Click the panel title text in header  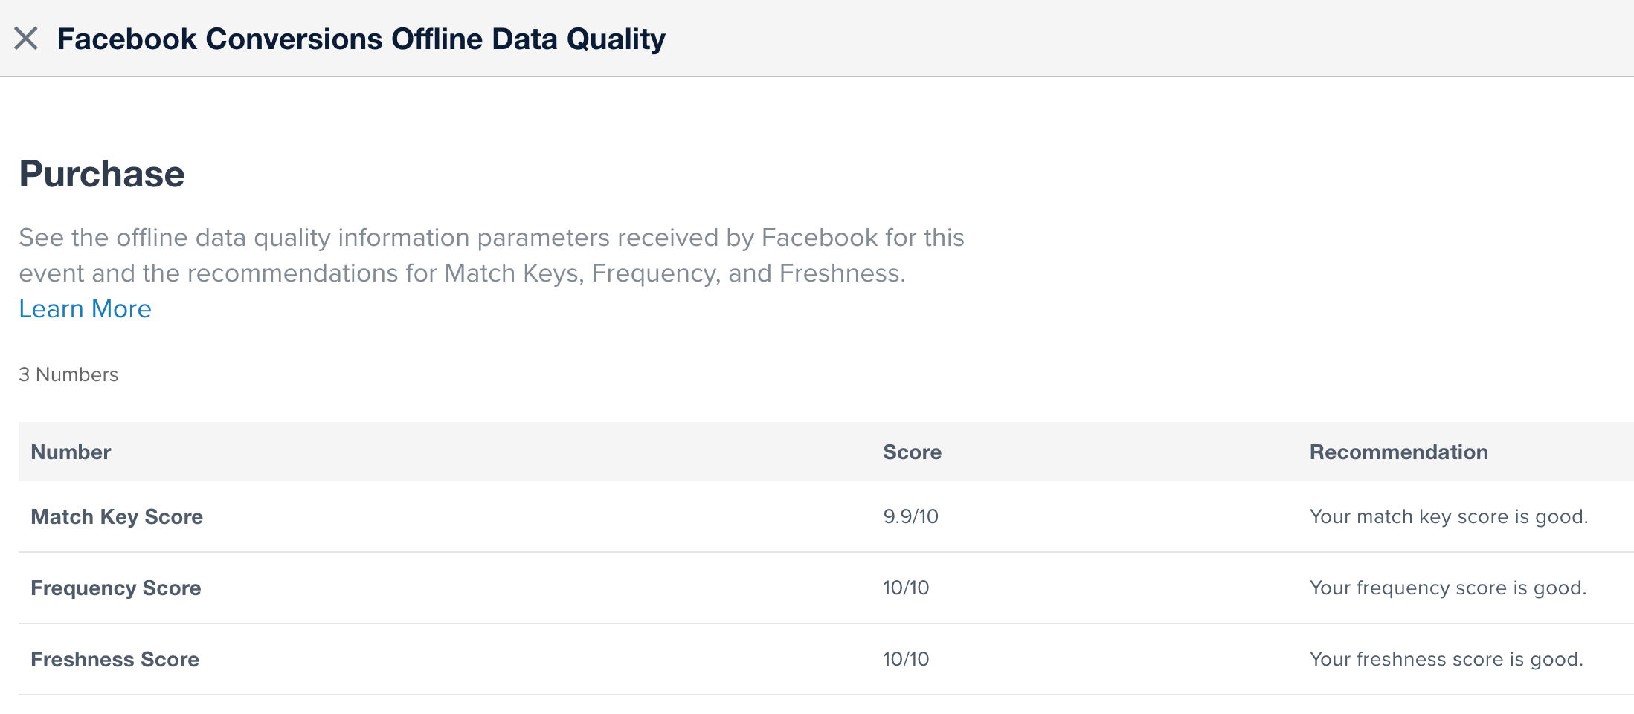click(x=361, y=39)
